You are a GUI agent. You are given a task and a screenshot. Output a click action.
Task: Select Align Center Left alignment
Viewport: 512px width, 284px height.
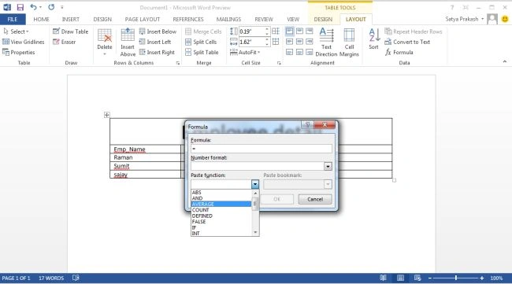(x=289, y=42)
